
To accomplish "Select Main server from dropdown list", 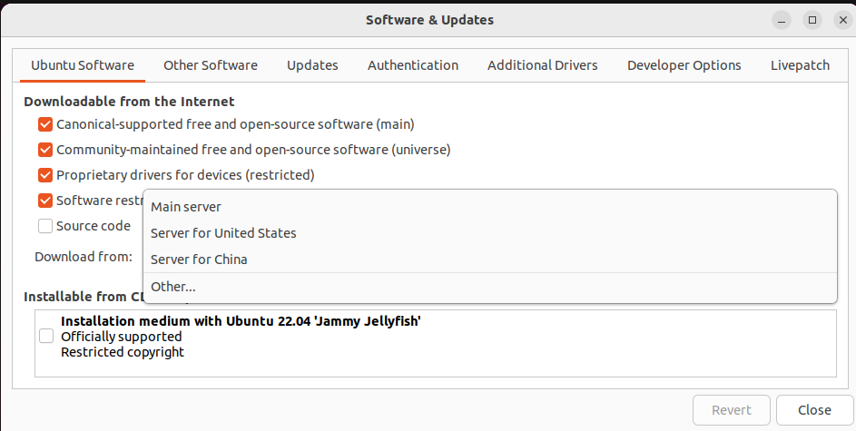I will [x=489, y=207].
